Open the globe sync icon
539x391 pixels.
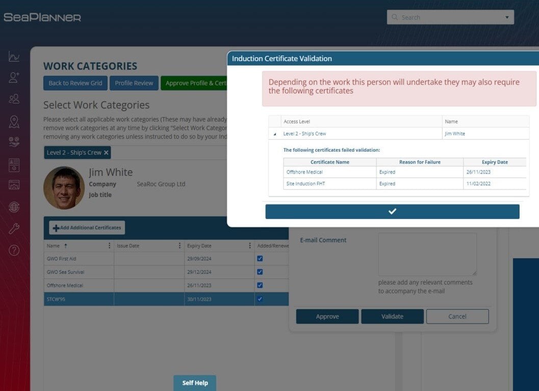tap(14, 206)
